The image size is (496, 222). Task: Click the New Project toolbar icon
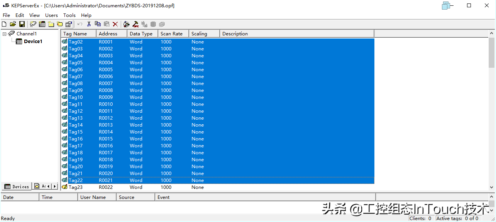pos(4,24)
